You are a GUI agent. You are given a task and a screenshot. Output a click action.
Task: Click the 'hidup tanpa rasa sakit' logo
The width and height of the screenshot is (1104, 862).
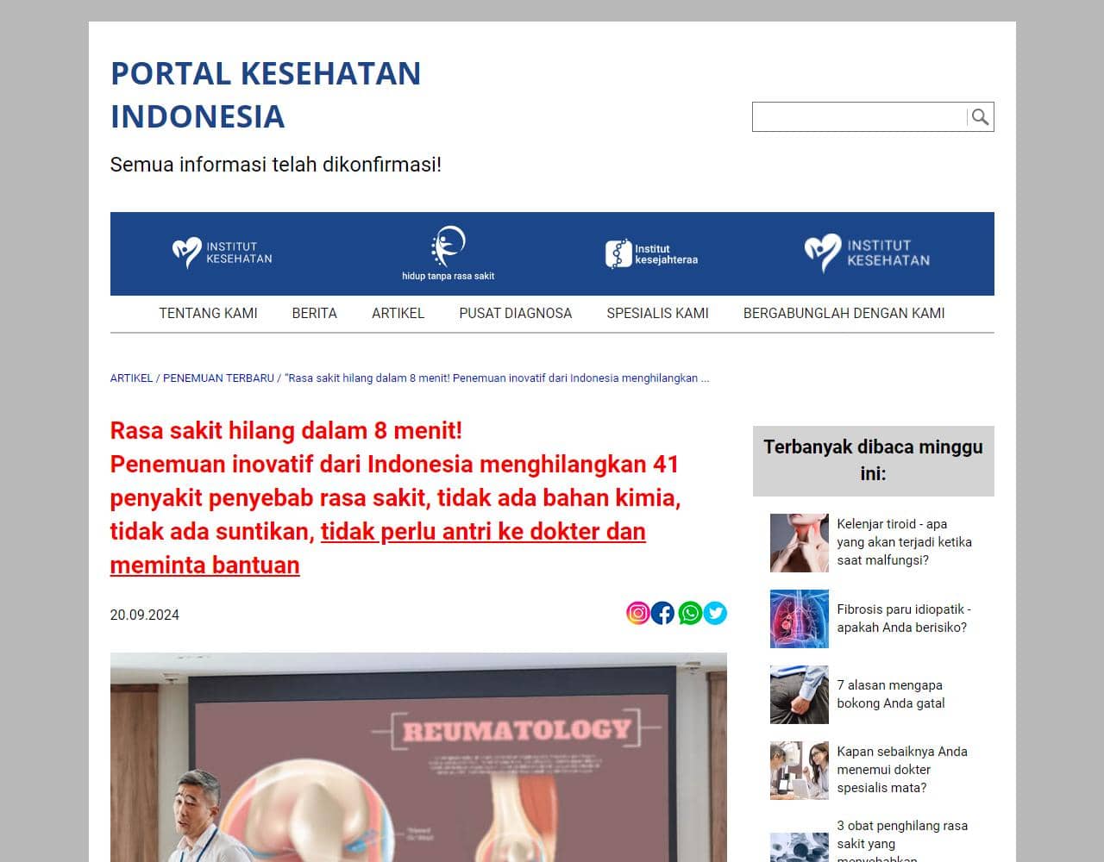click(x=448, y=253)
